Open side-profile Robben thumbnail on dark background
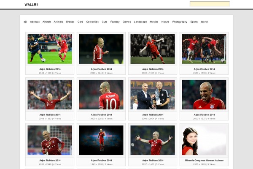 [x=101, y=49]
